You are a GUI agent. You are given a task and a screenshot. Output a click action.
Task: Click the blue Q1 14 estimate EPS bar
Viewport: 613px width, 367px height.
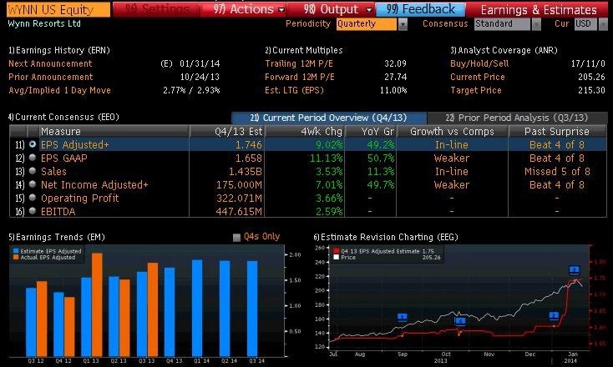[197, 308]
